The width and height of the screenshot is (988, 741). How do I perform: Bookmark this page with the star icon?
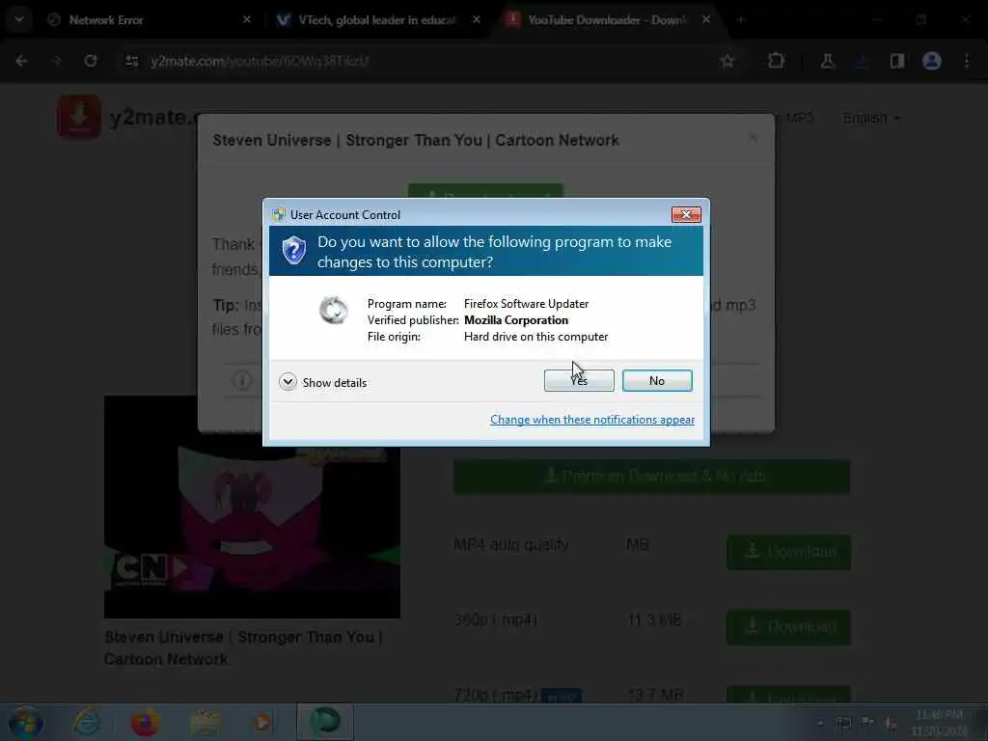(x=727, y=61)
